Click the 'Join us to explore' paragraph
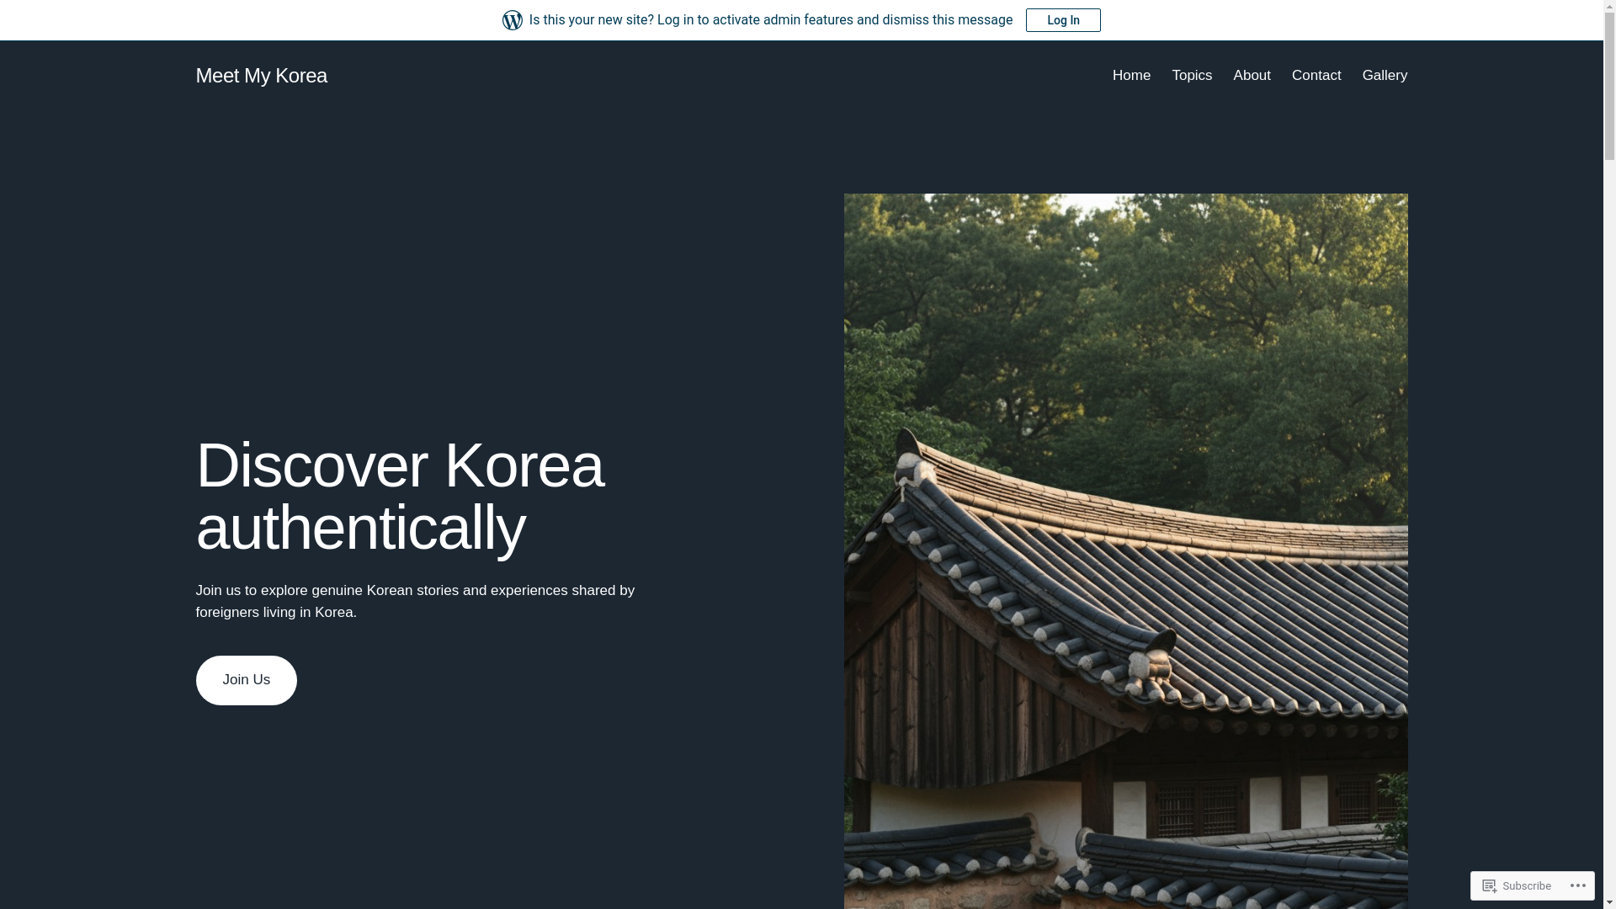Image resolution: width=1616 pixels, height=909 pixels. tap(415, 601)
